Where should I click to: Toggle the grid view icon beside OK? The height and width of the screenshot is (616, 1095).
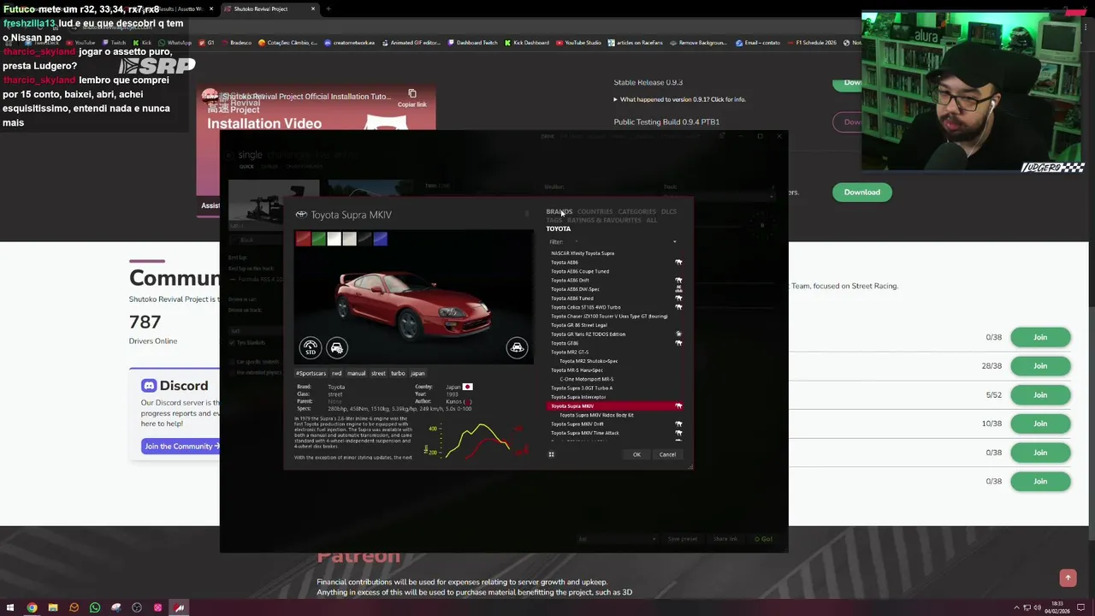tap(551, 454)
